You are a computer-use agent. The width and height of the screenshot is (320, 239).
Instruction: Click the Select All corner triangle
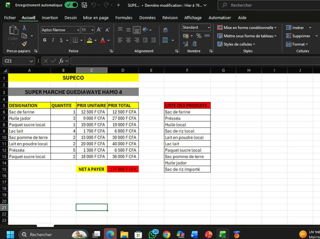point(5,71)
